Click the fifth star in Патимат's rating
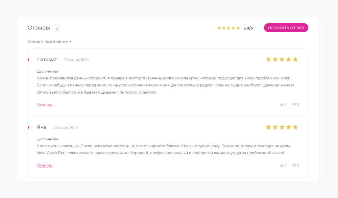 (x=295, y=59)
